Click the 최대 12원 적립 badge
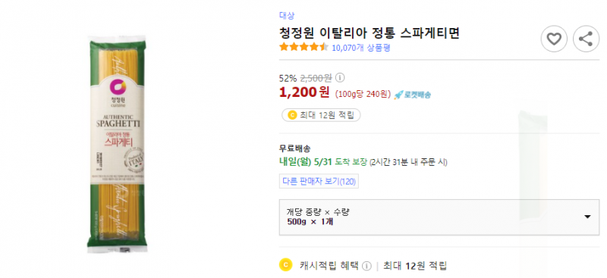Screen dimensions: 607x278 tap(321, 115)
